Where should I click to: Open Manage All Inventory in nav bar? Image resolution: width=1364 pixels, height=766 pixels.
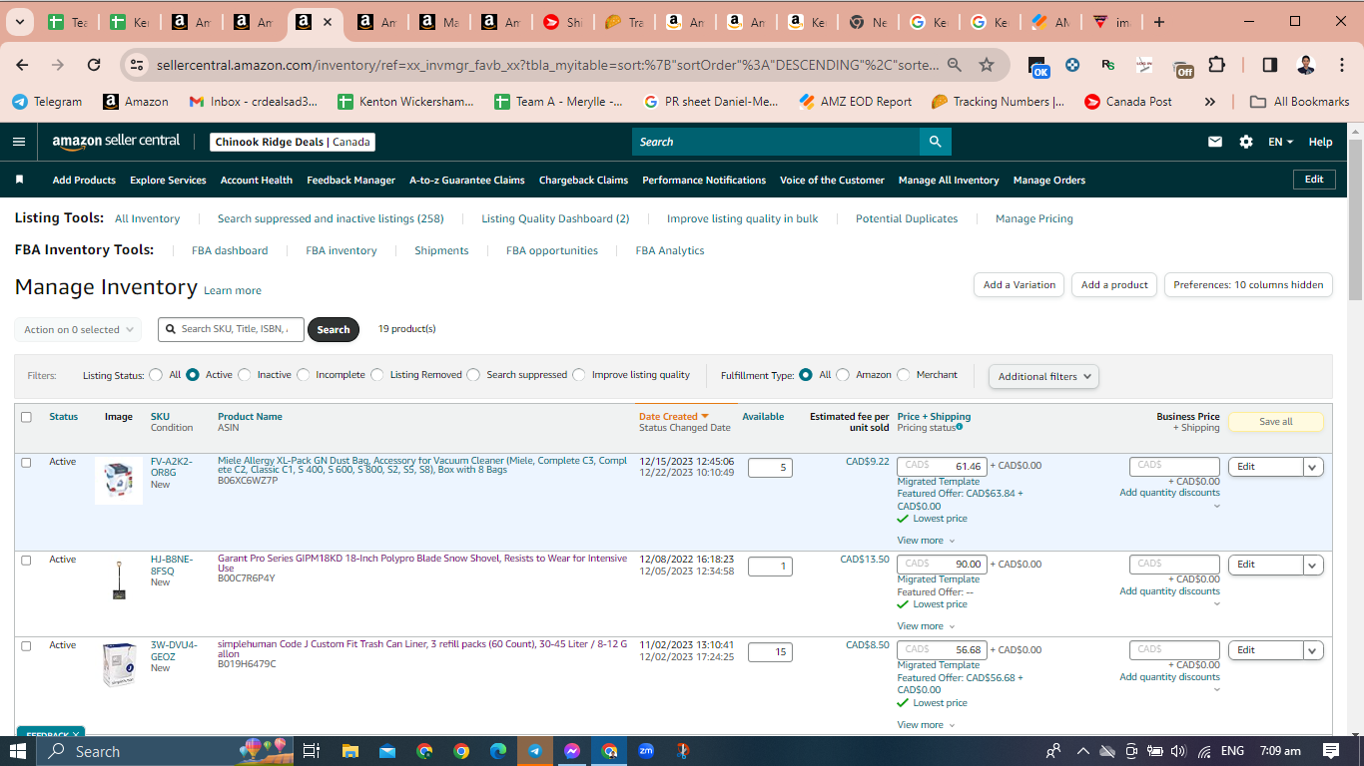coord(949,181)
